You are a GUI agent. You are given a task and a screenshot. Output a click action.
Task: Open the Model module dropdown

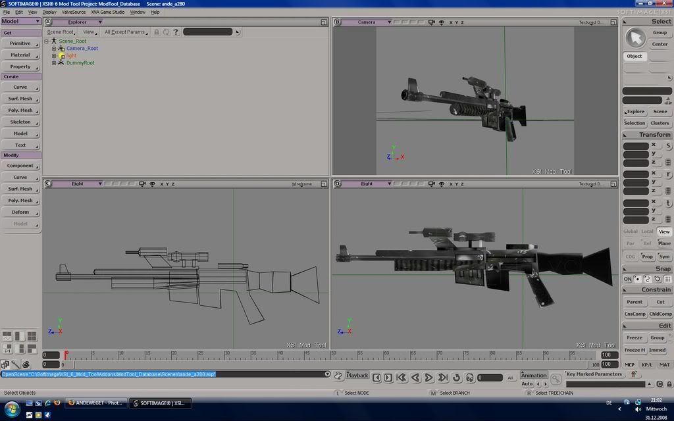(20, 21)
